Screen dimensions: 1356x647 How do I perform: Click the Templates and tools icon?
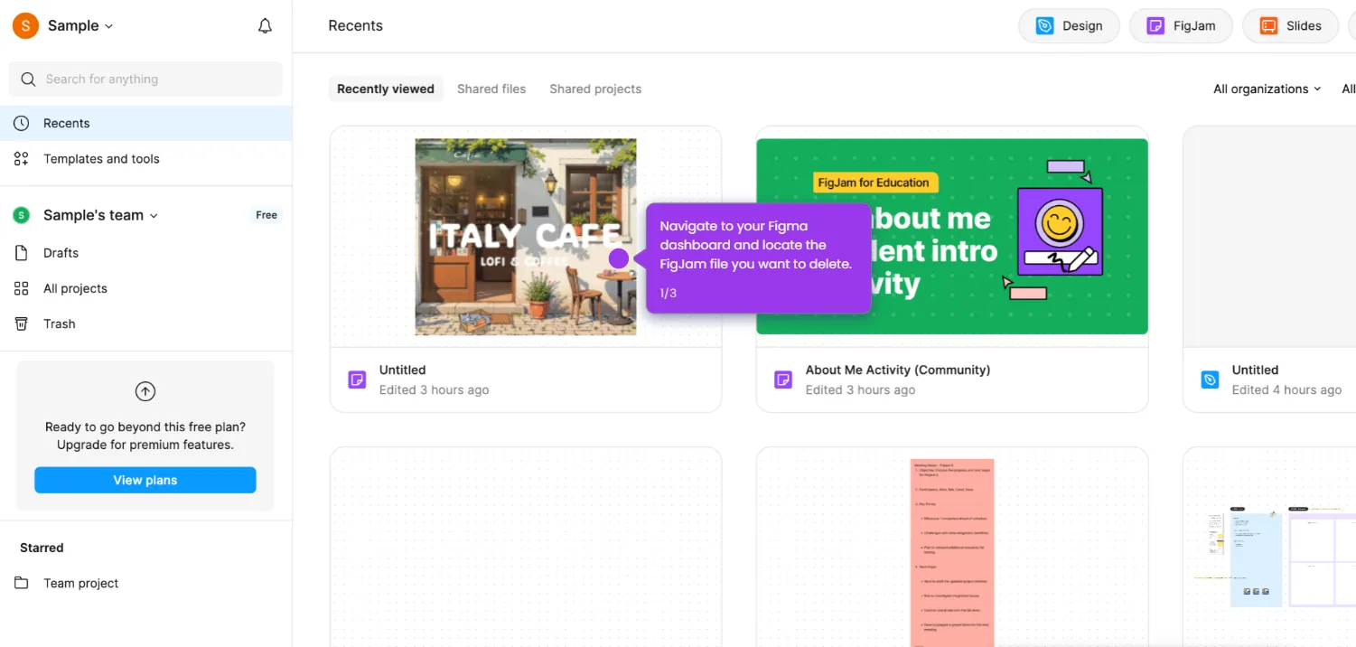click(x=22, y=159)
